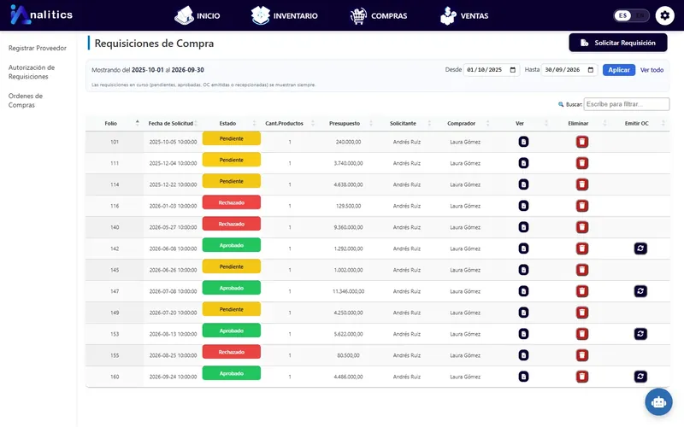Emit purchase order for folio 142
The height and width of the screenshot is (427, 684).
click(x=640, y=249)
